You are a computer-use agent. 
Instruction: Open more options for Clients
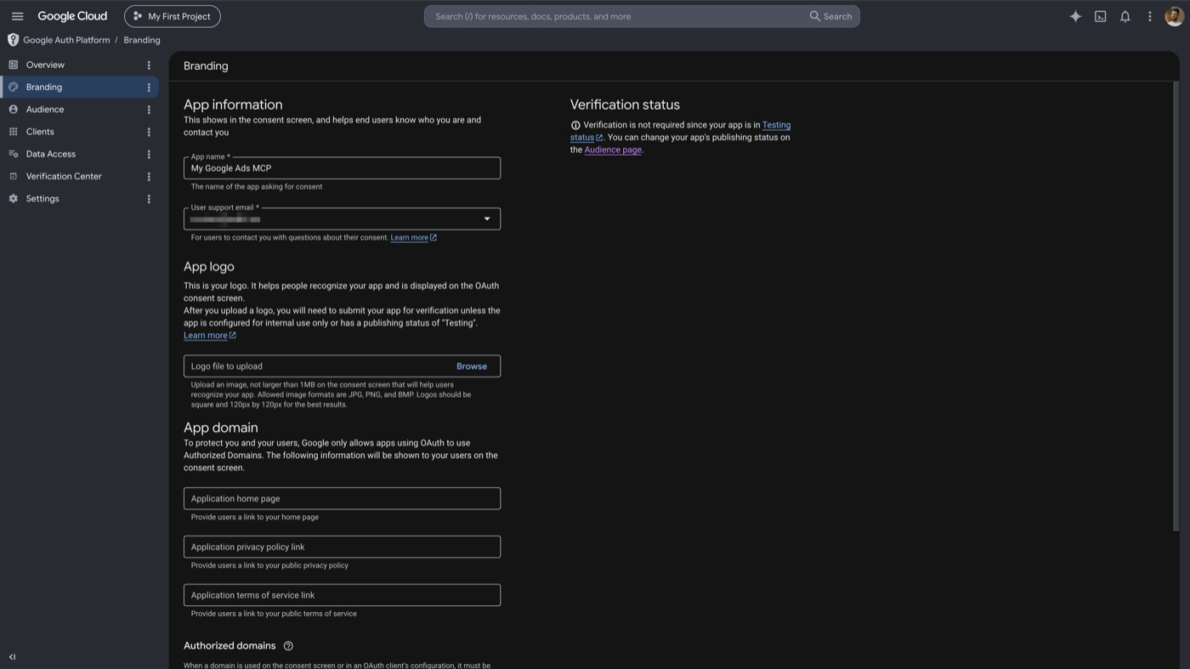tap(149, 132)
